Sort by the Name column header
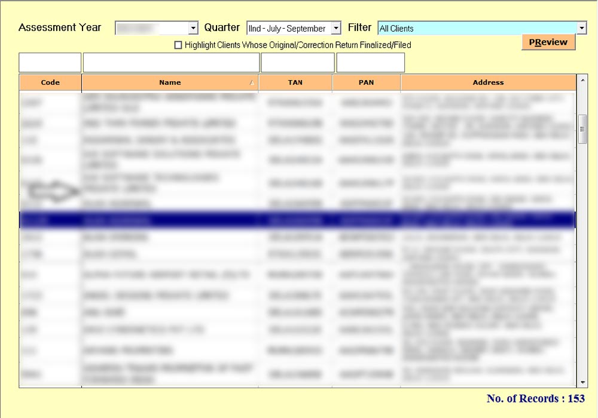Image resolution: width=598 pixels, height=418 pixels. point(170,82)
